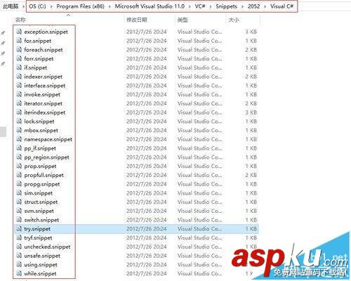The height and width of the screenshot is (281, 351).
Task: Select the iterindex.snippet file name
Action: (x=45, y=112)
